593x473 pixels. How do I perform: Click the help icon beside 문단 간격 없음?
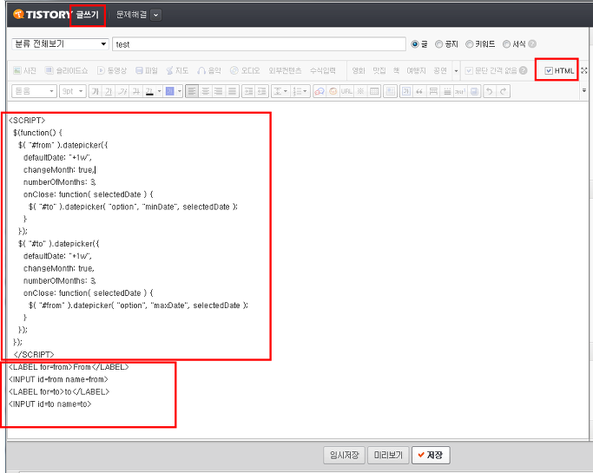click(x=523, y=70)
